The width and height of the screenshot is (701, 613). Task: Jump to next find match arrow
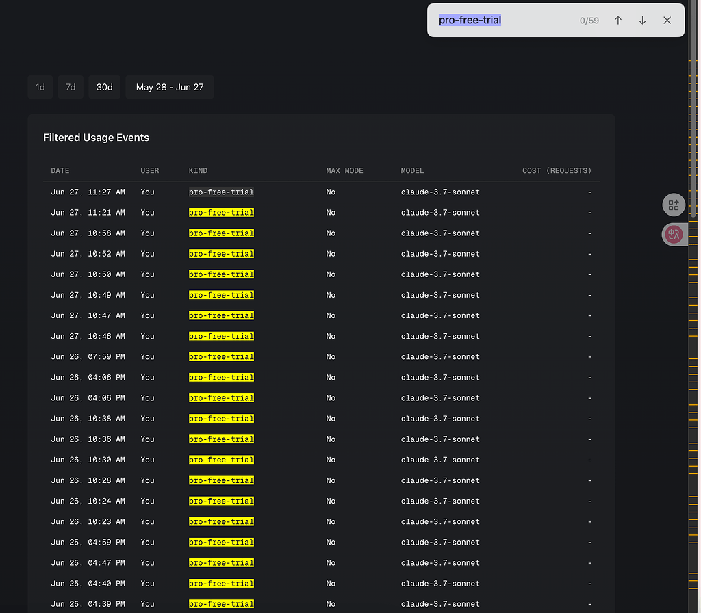coord(642,21)
